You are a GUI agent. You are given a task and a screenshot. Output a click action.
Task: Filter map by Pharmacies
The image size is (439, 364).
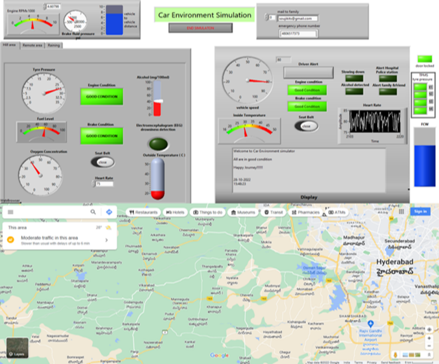click(305, 212)
